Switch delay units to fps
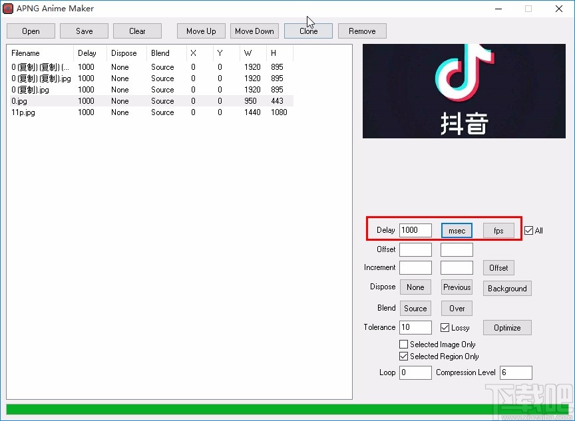 [x=498, y=230]
